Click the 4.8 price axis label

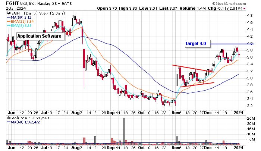(250, 16)
